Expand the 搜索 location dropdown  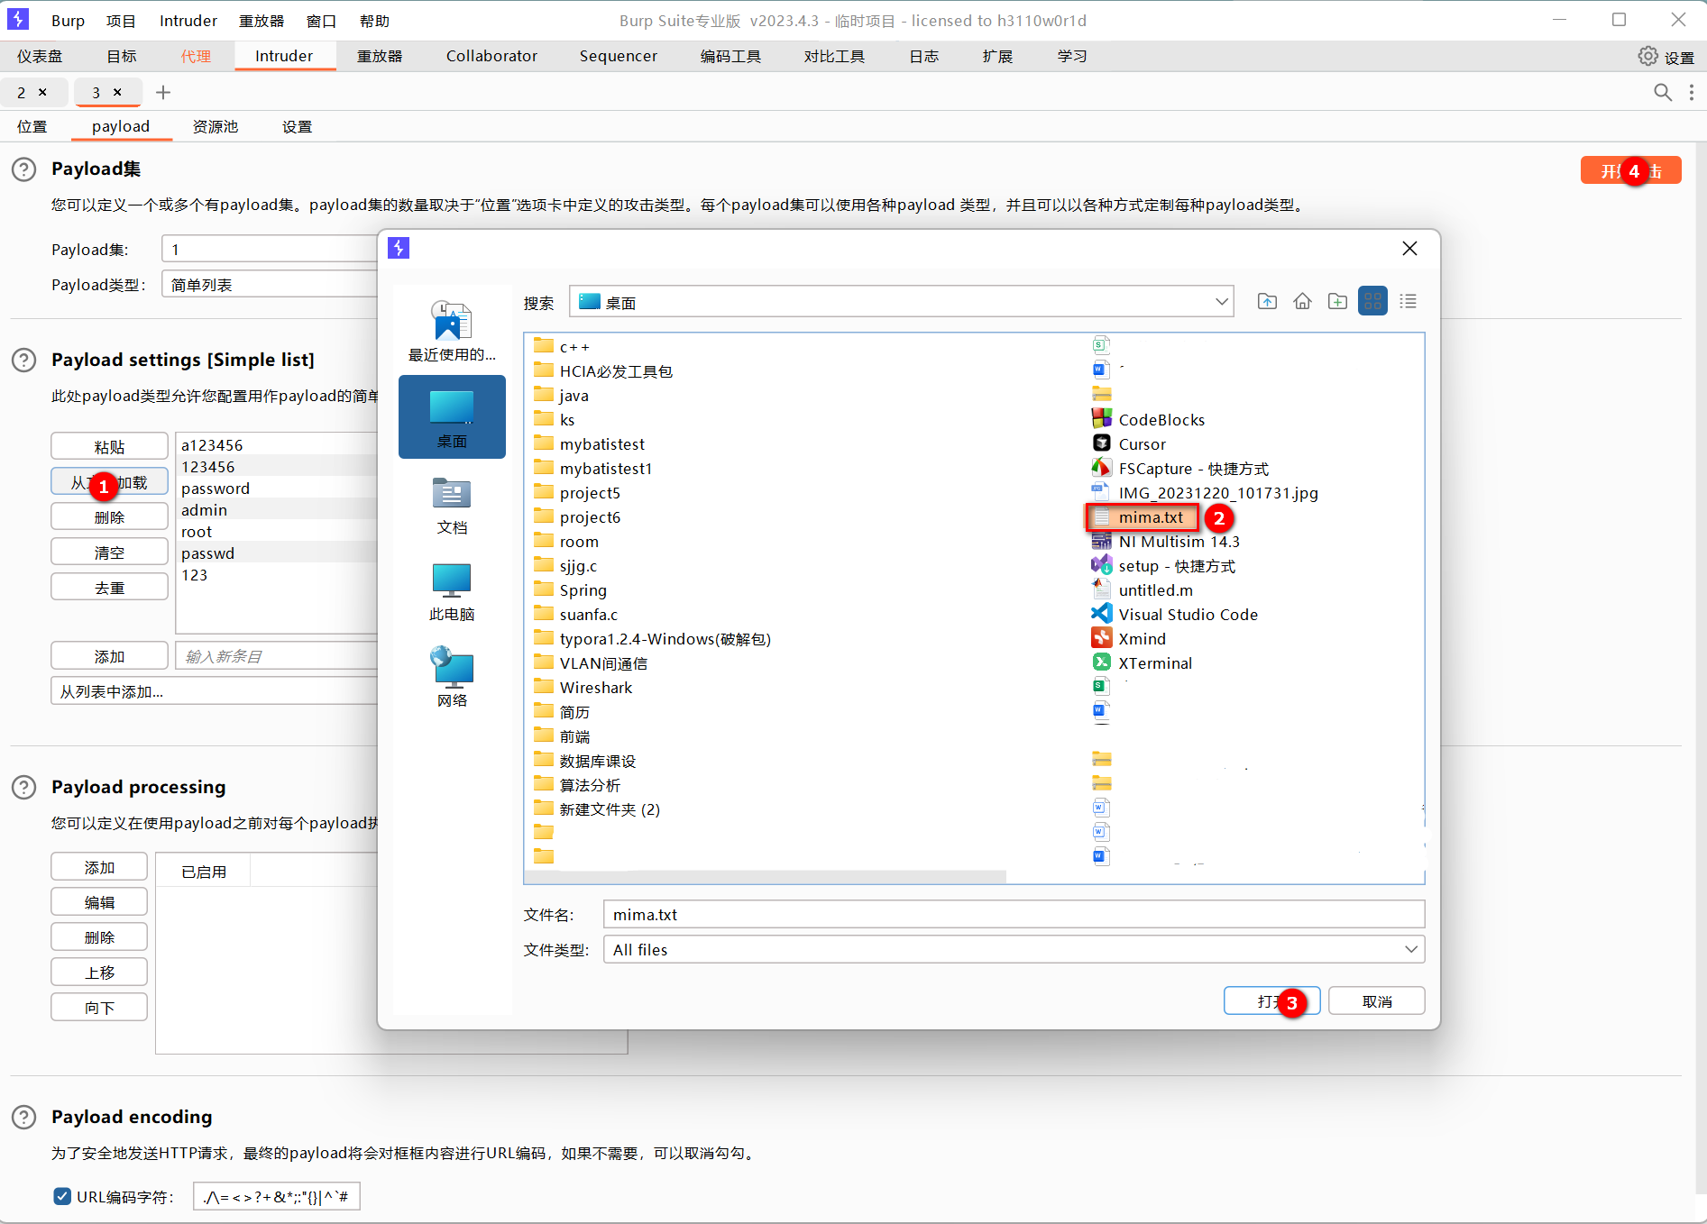coord(1222,301)
